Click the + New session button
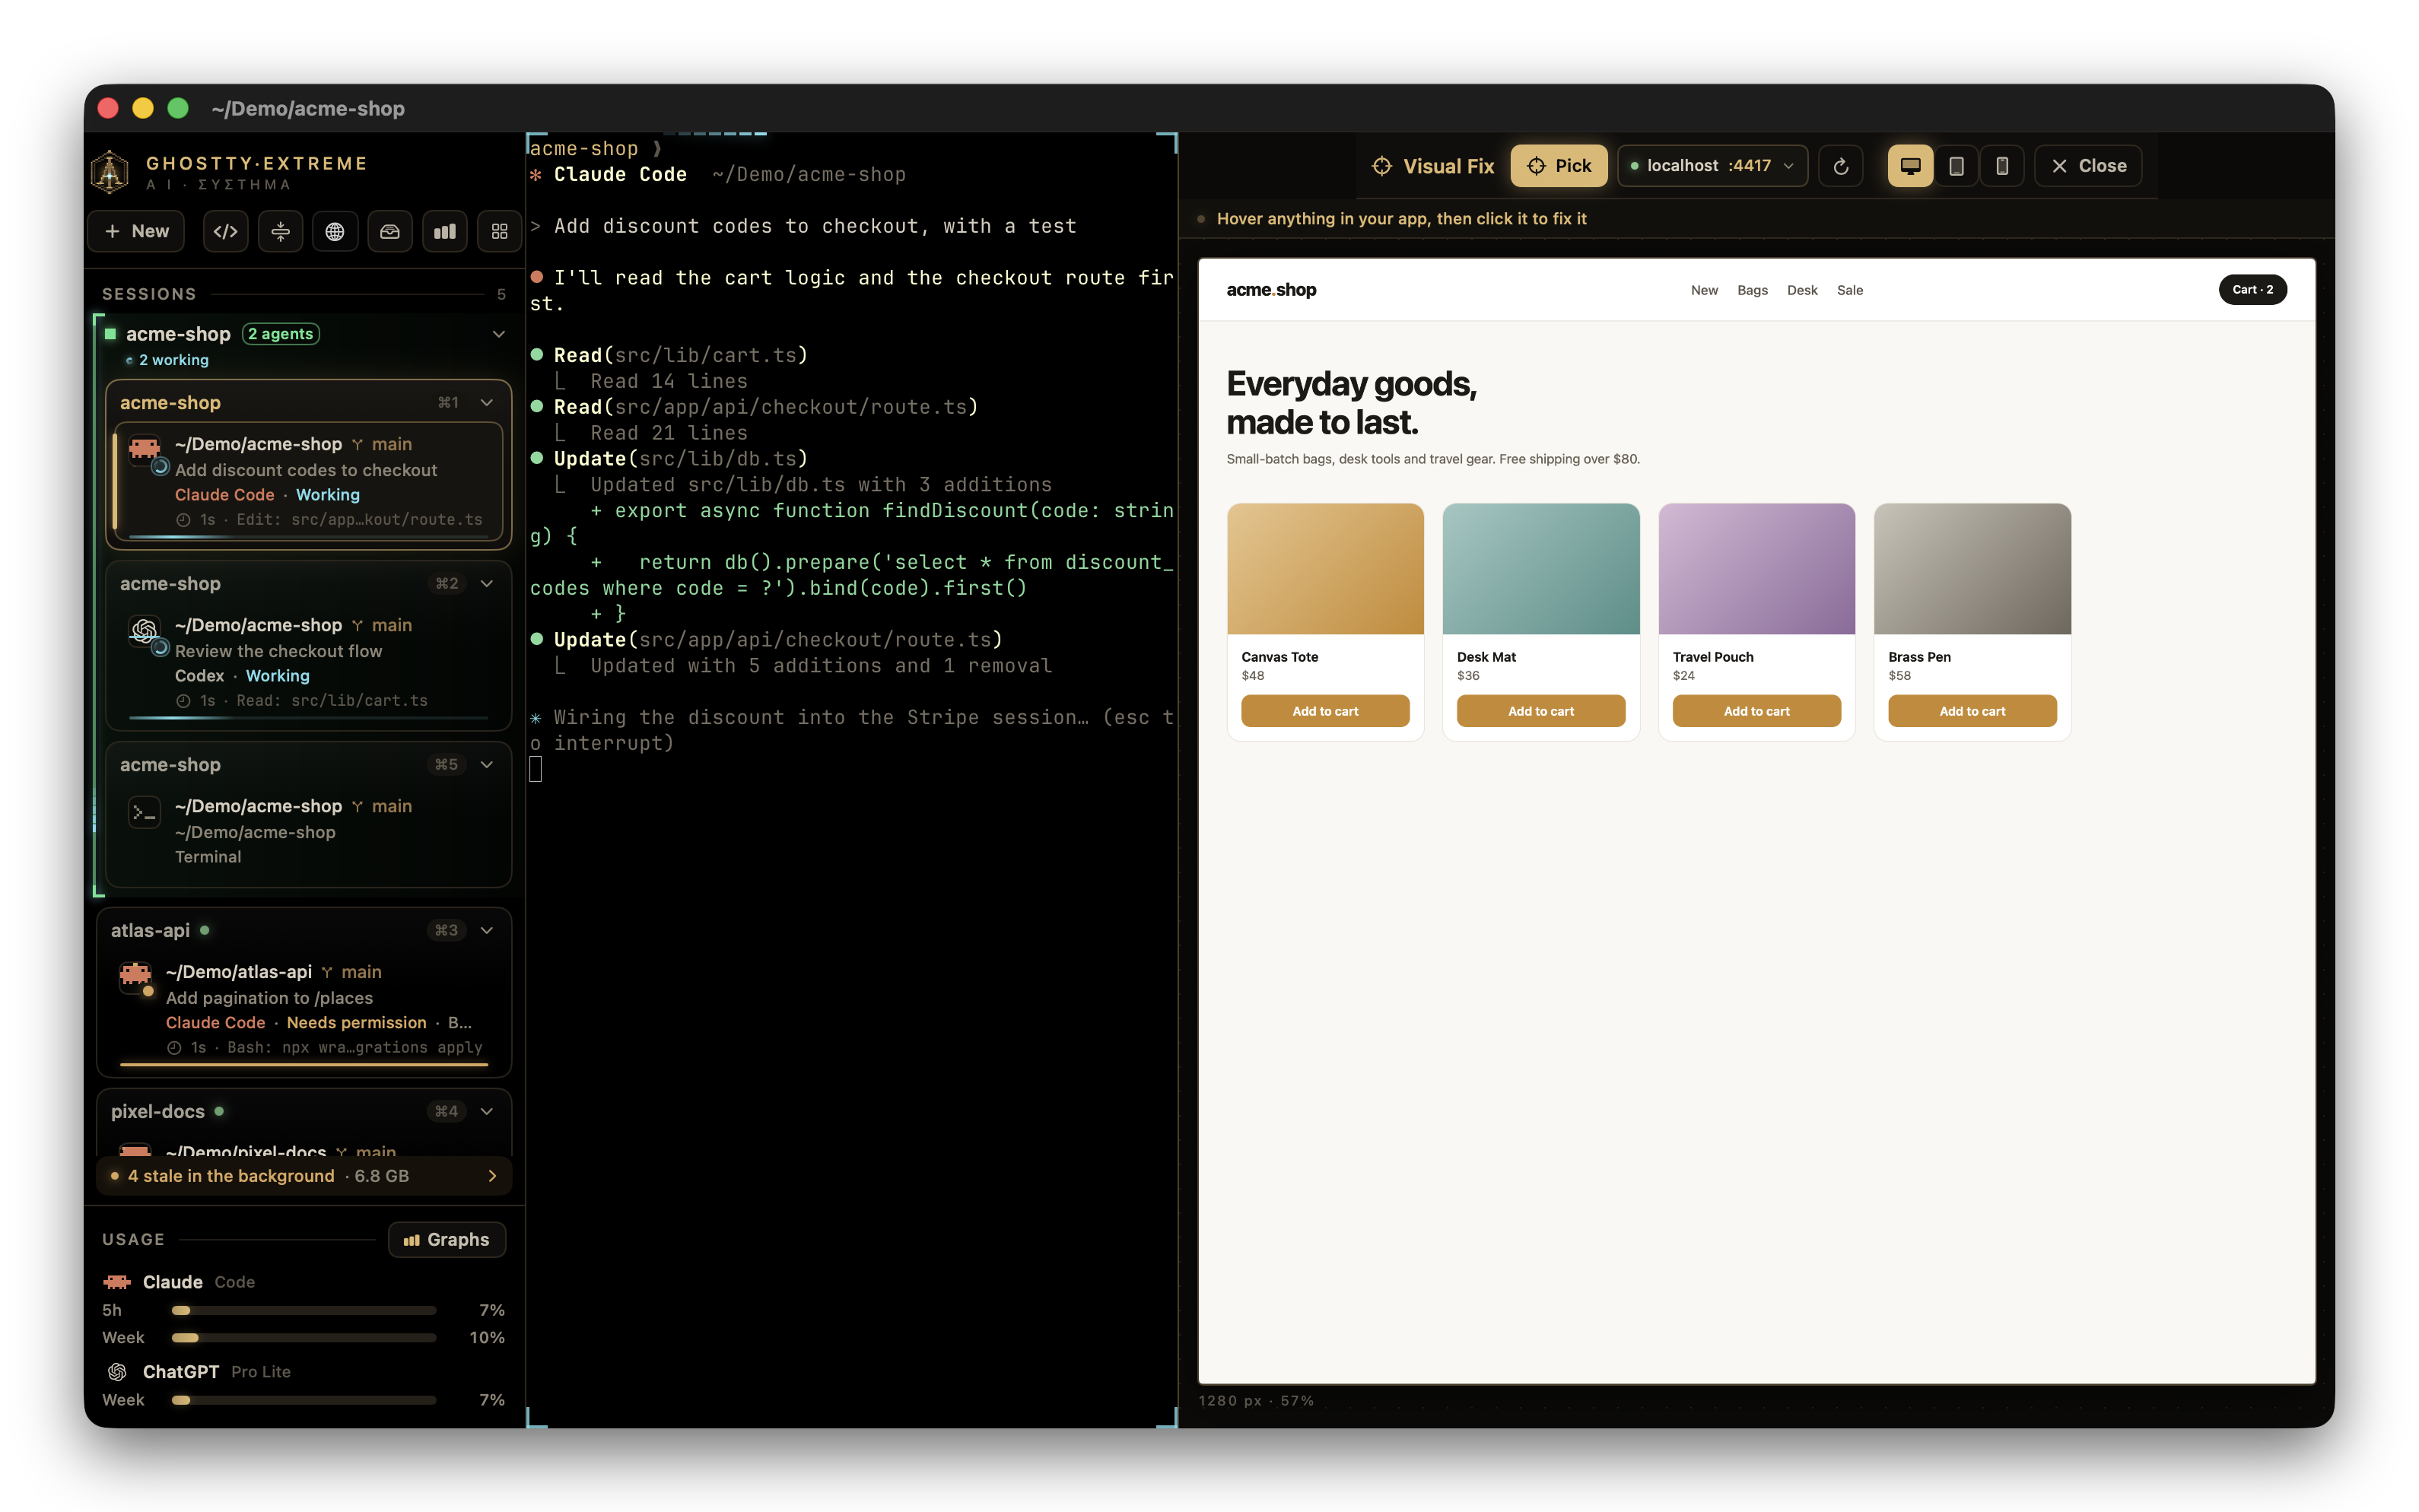Viewport: 2419px width, 1512px height. pos(137,231)
